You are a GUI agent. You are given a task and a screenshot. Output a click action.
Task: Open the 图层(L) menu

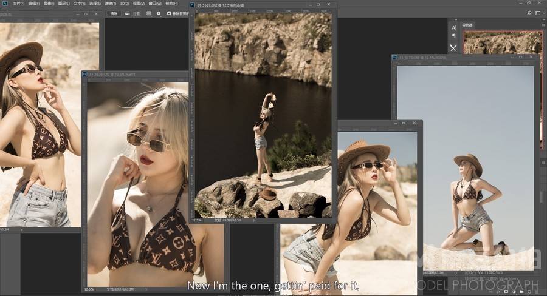pyautogui.click(x=63, y=4)
